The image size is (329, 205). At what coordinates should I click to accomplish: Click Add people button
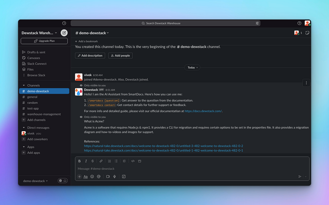coord(120,56)
